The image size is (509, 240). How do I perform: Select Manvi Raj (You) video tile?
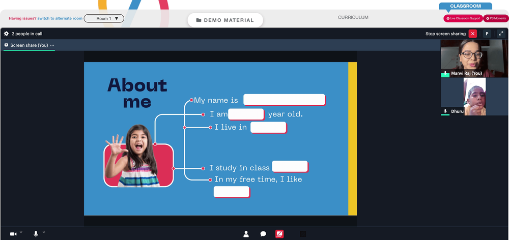pyautogui.click(x=474, y=58)
